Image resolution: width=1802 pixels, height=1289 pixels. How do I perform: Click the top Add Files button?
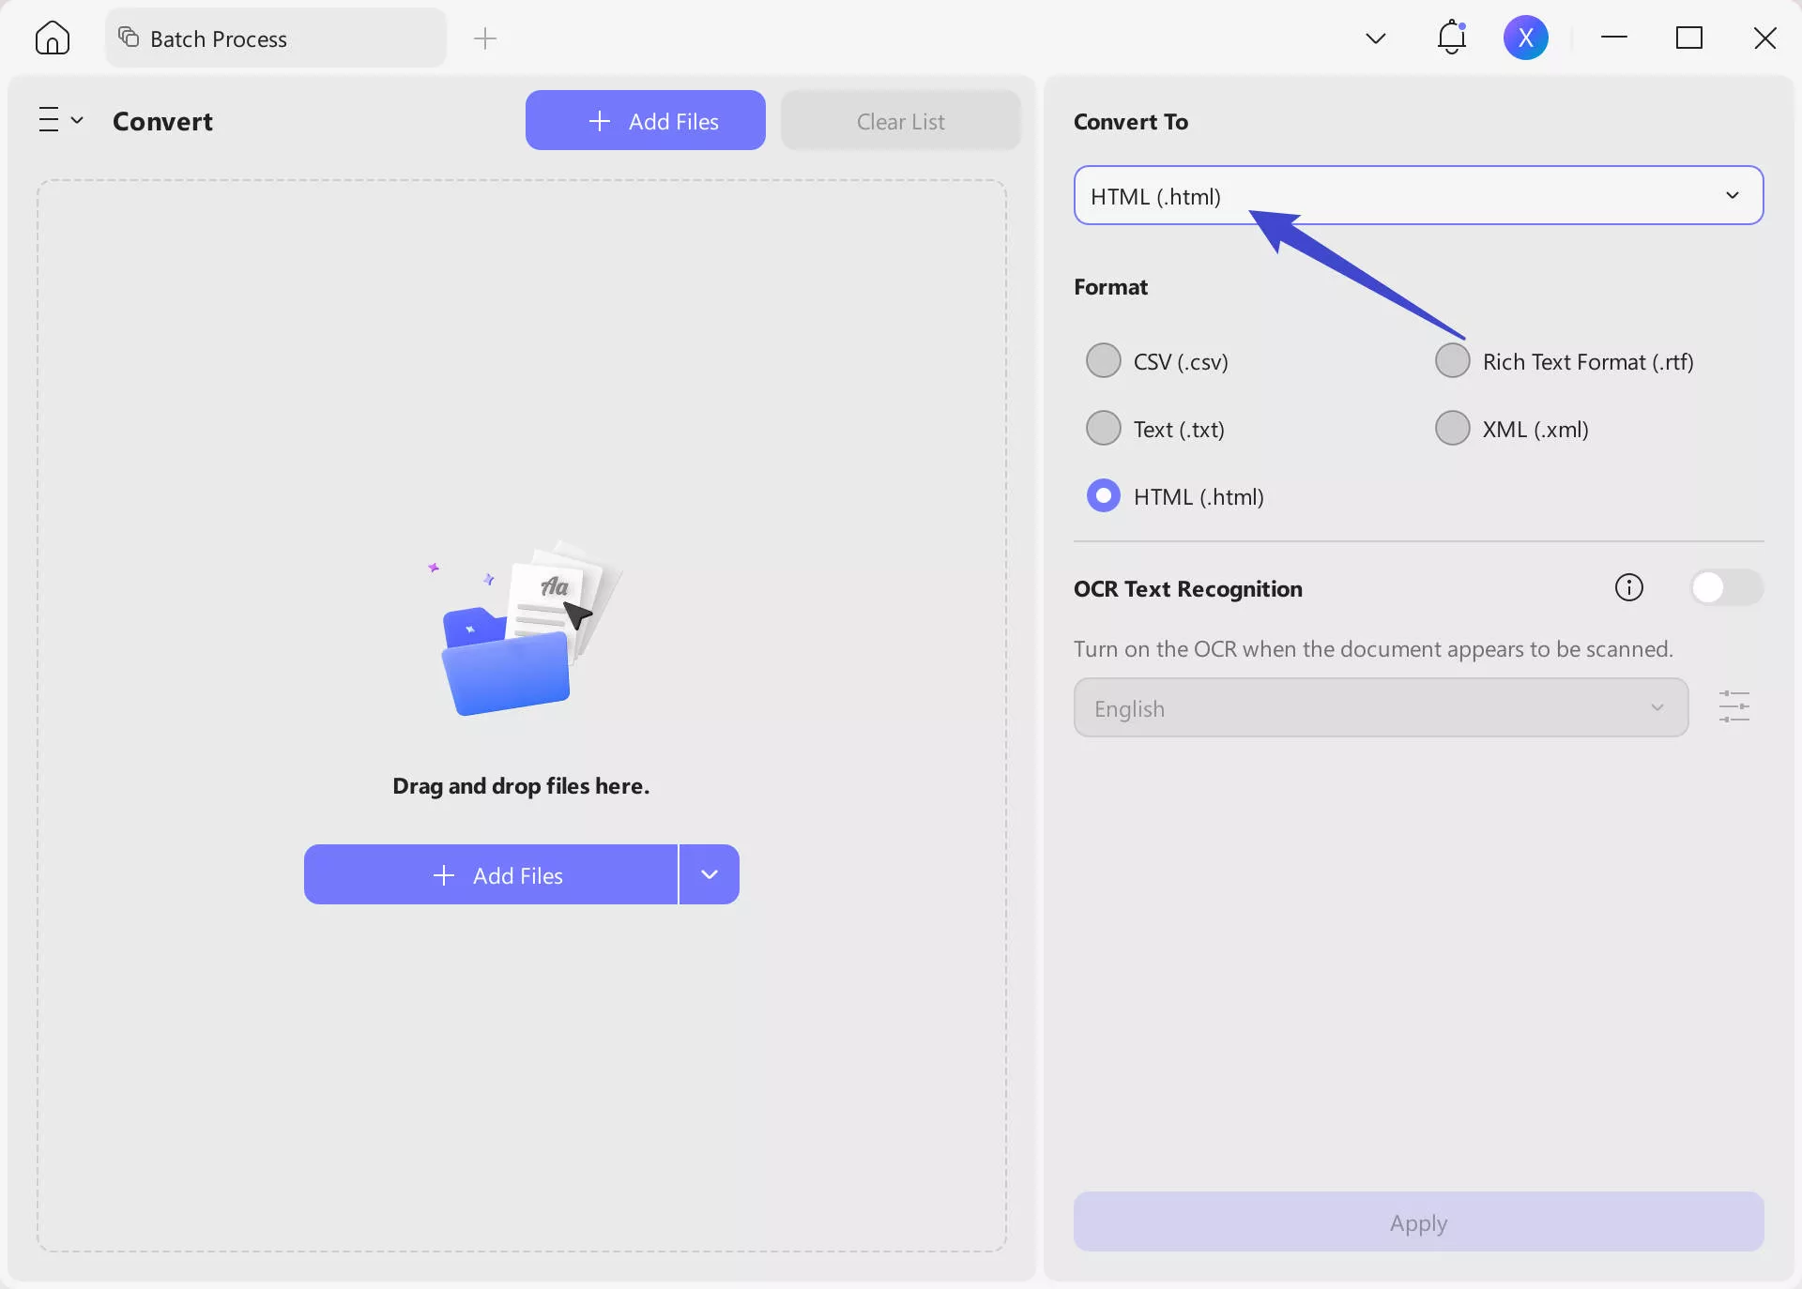point(645,121)
